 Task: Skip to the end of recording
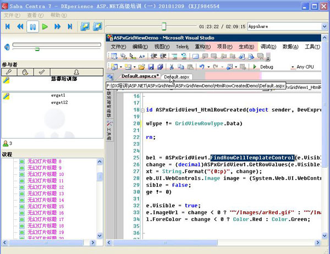[70, 26]
